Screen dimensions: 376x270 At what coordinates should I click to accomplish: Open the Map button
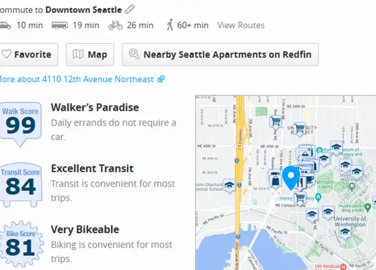(x=90, y=55)
